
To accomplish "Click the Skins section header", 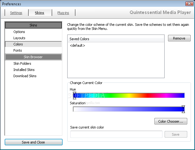I will [33, 25].
